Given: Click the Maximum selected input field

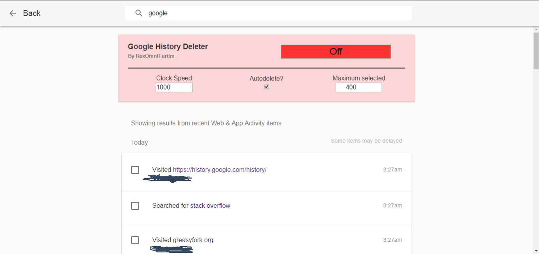Looking at the screenshot, I should (x=358, y=87).
